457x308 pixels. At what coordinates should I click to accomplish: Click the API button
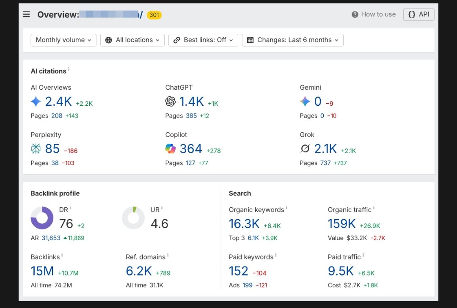tap(419, 14)
